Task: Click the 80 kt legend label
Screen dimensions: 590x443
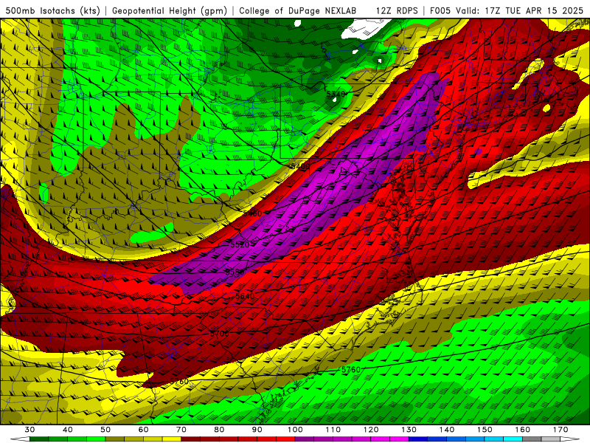Action: pyautogui.click(x=219, y=430)
